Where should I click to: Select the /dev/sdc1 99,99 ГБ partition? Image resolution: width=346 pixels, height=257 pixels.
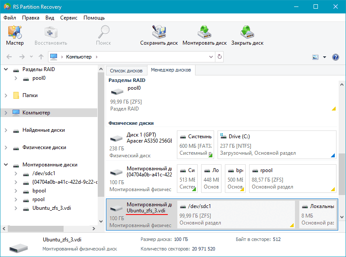point(236,215)
